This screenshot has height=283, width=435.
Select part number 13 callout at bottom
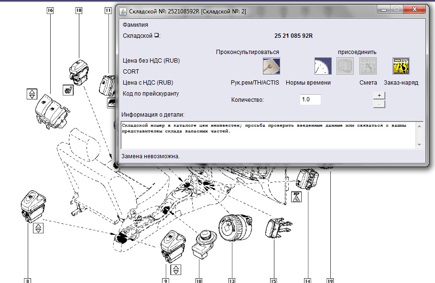pos(232,280)
